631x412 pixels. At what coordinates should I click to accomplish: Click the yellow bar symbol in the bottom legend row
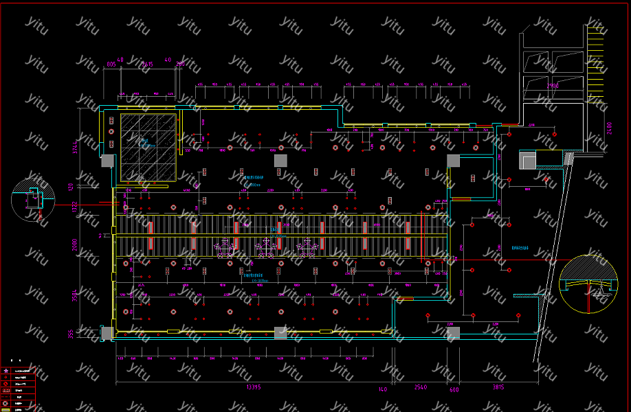click(x=6, y=409)
